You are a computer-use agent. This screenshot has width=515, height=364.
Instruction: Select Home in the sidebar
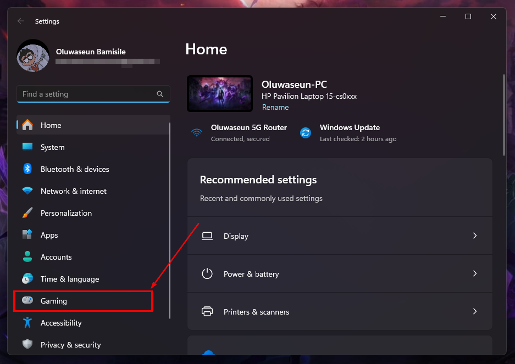[93, 125]
